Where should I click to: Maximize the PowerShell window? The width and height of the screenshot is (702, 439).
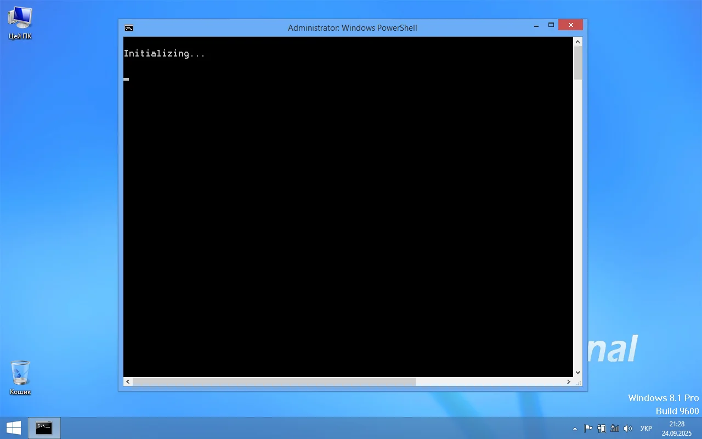pyautogui.click(x=551, y=25)
